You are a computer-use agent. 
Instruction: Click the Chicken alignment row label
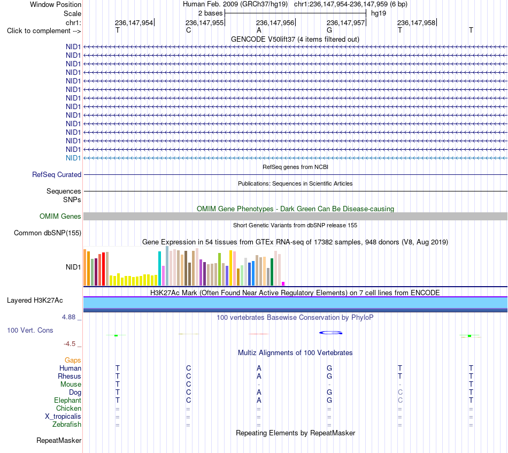coord(68,408)
